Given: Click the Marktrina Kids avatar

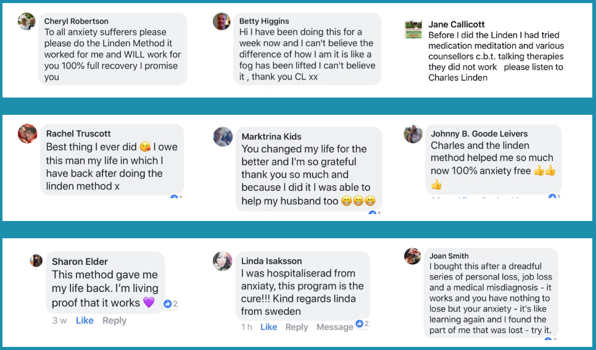Looking at the screenshot, I should click(x=223, y=136).
